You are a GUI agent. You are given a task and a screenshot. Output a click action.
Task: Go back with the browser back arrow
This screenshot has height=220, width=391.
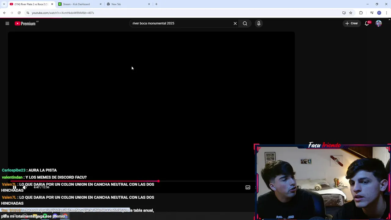5,13
